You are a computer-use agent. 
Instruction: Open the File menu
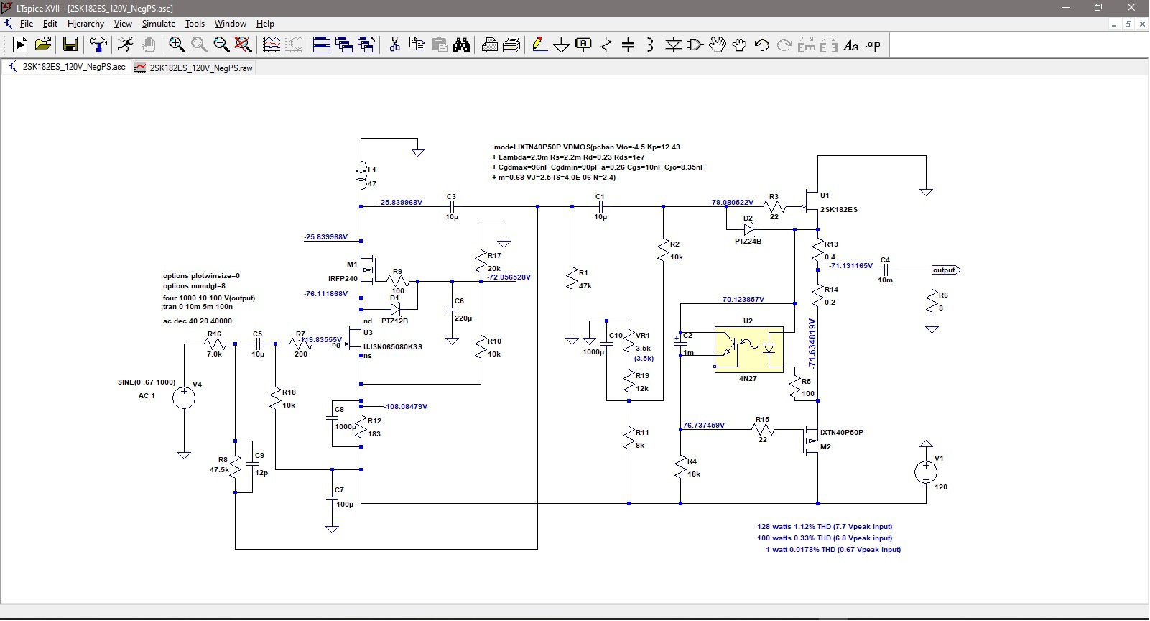(x=27, y=24)
